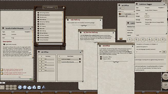Screen dimensions: 168x94
Task: Roll the d12 die beside the d20
Action: click(x=25, y=87)
